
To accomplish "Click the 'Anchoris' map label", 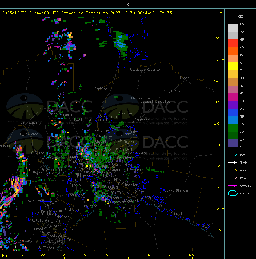I will pyautogui.click(x=72, y=209).
